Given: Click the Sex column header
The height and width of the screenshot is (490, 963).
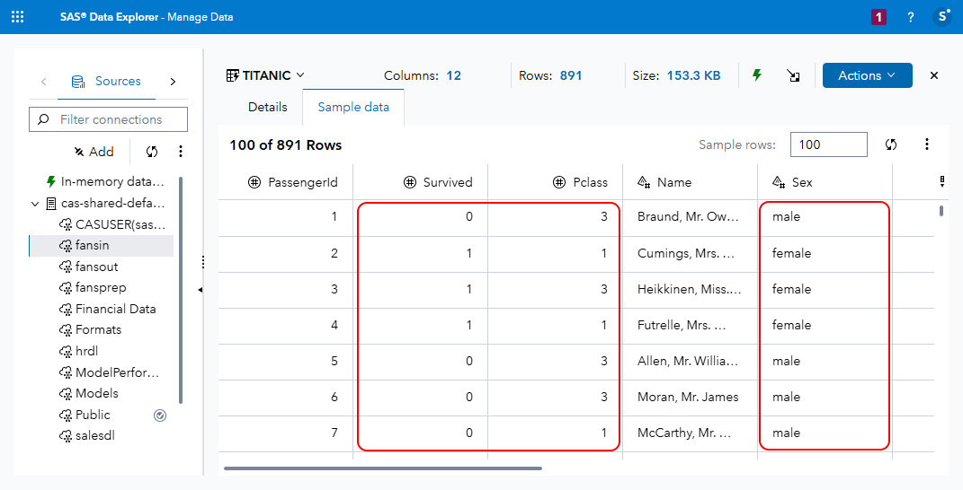Looking at the screenshot, I should 825,182.
